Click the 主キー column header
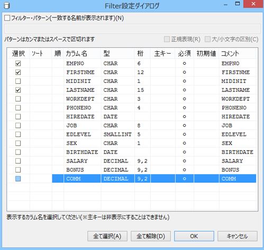This screenshot has width=264, height=250. (163, 54)
